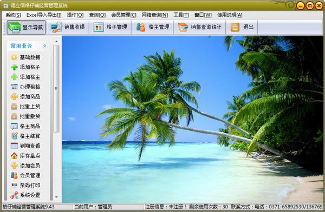This screenshot has height=212, width=325.
Task: Click the sidebar vertical scrollbar thumb
Action: [56, 89]
